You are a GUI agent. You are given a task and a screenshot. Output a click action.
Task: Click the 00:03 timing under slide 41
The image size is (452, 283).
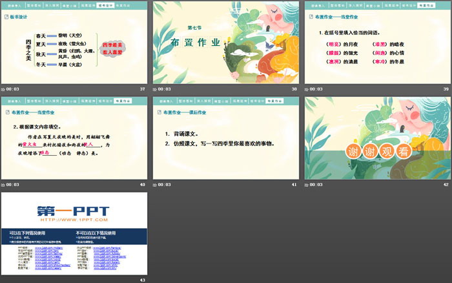point(164,185)
